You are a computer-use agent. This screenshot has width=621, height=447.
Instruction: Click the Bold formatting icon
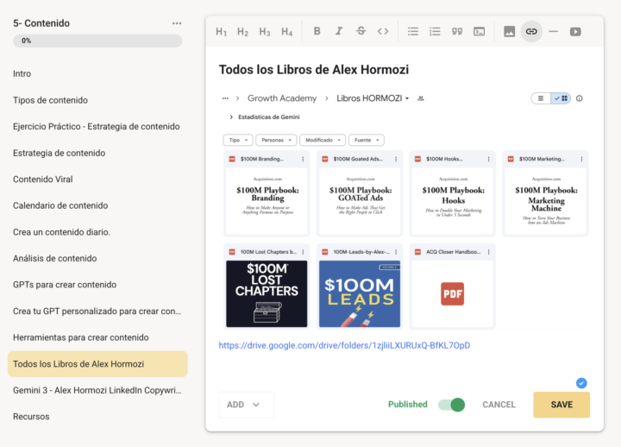point(317,31)
